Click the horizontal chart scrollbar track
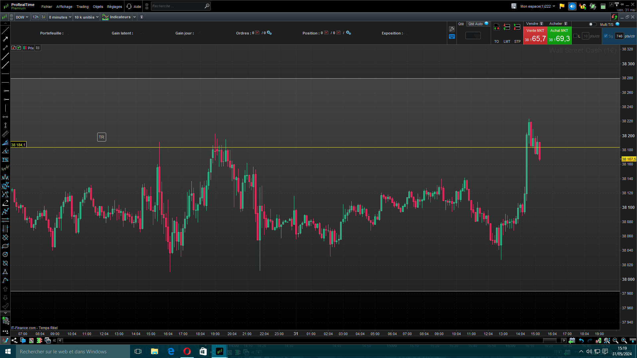The image size is (637, 358). 299,340
